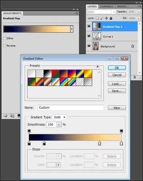
Task: Open the Gradient Type dropdown
Action: 59,117
